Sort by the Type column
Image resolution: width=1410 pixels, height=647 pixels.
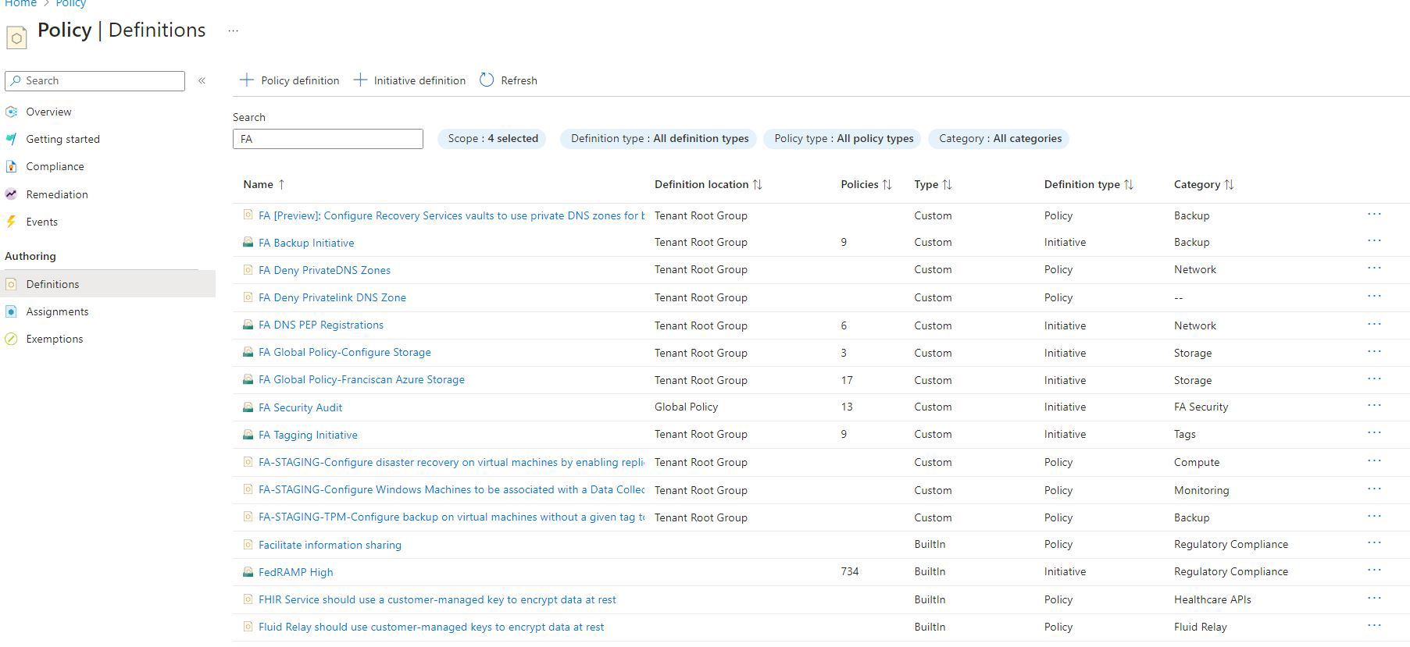[933, 184]
